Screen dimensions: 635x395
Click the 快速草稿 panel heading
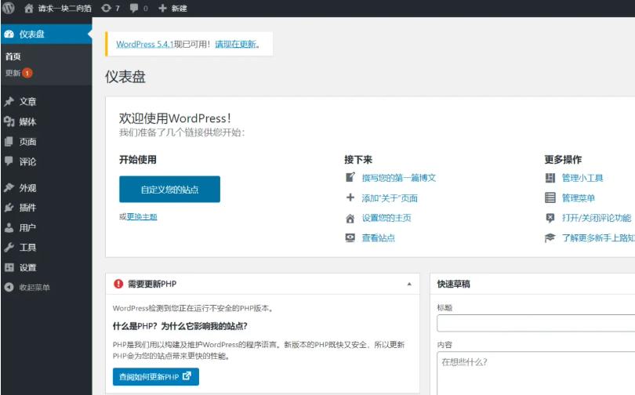[454, 284]
